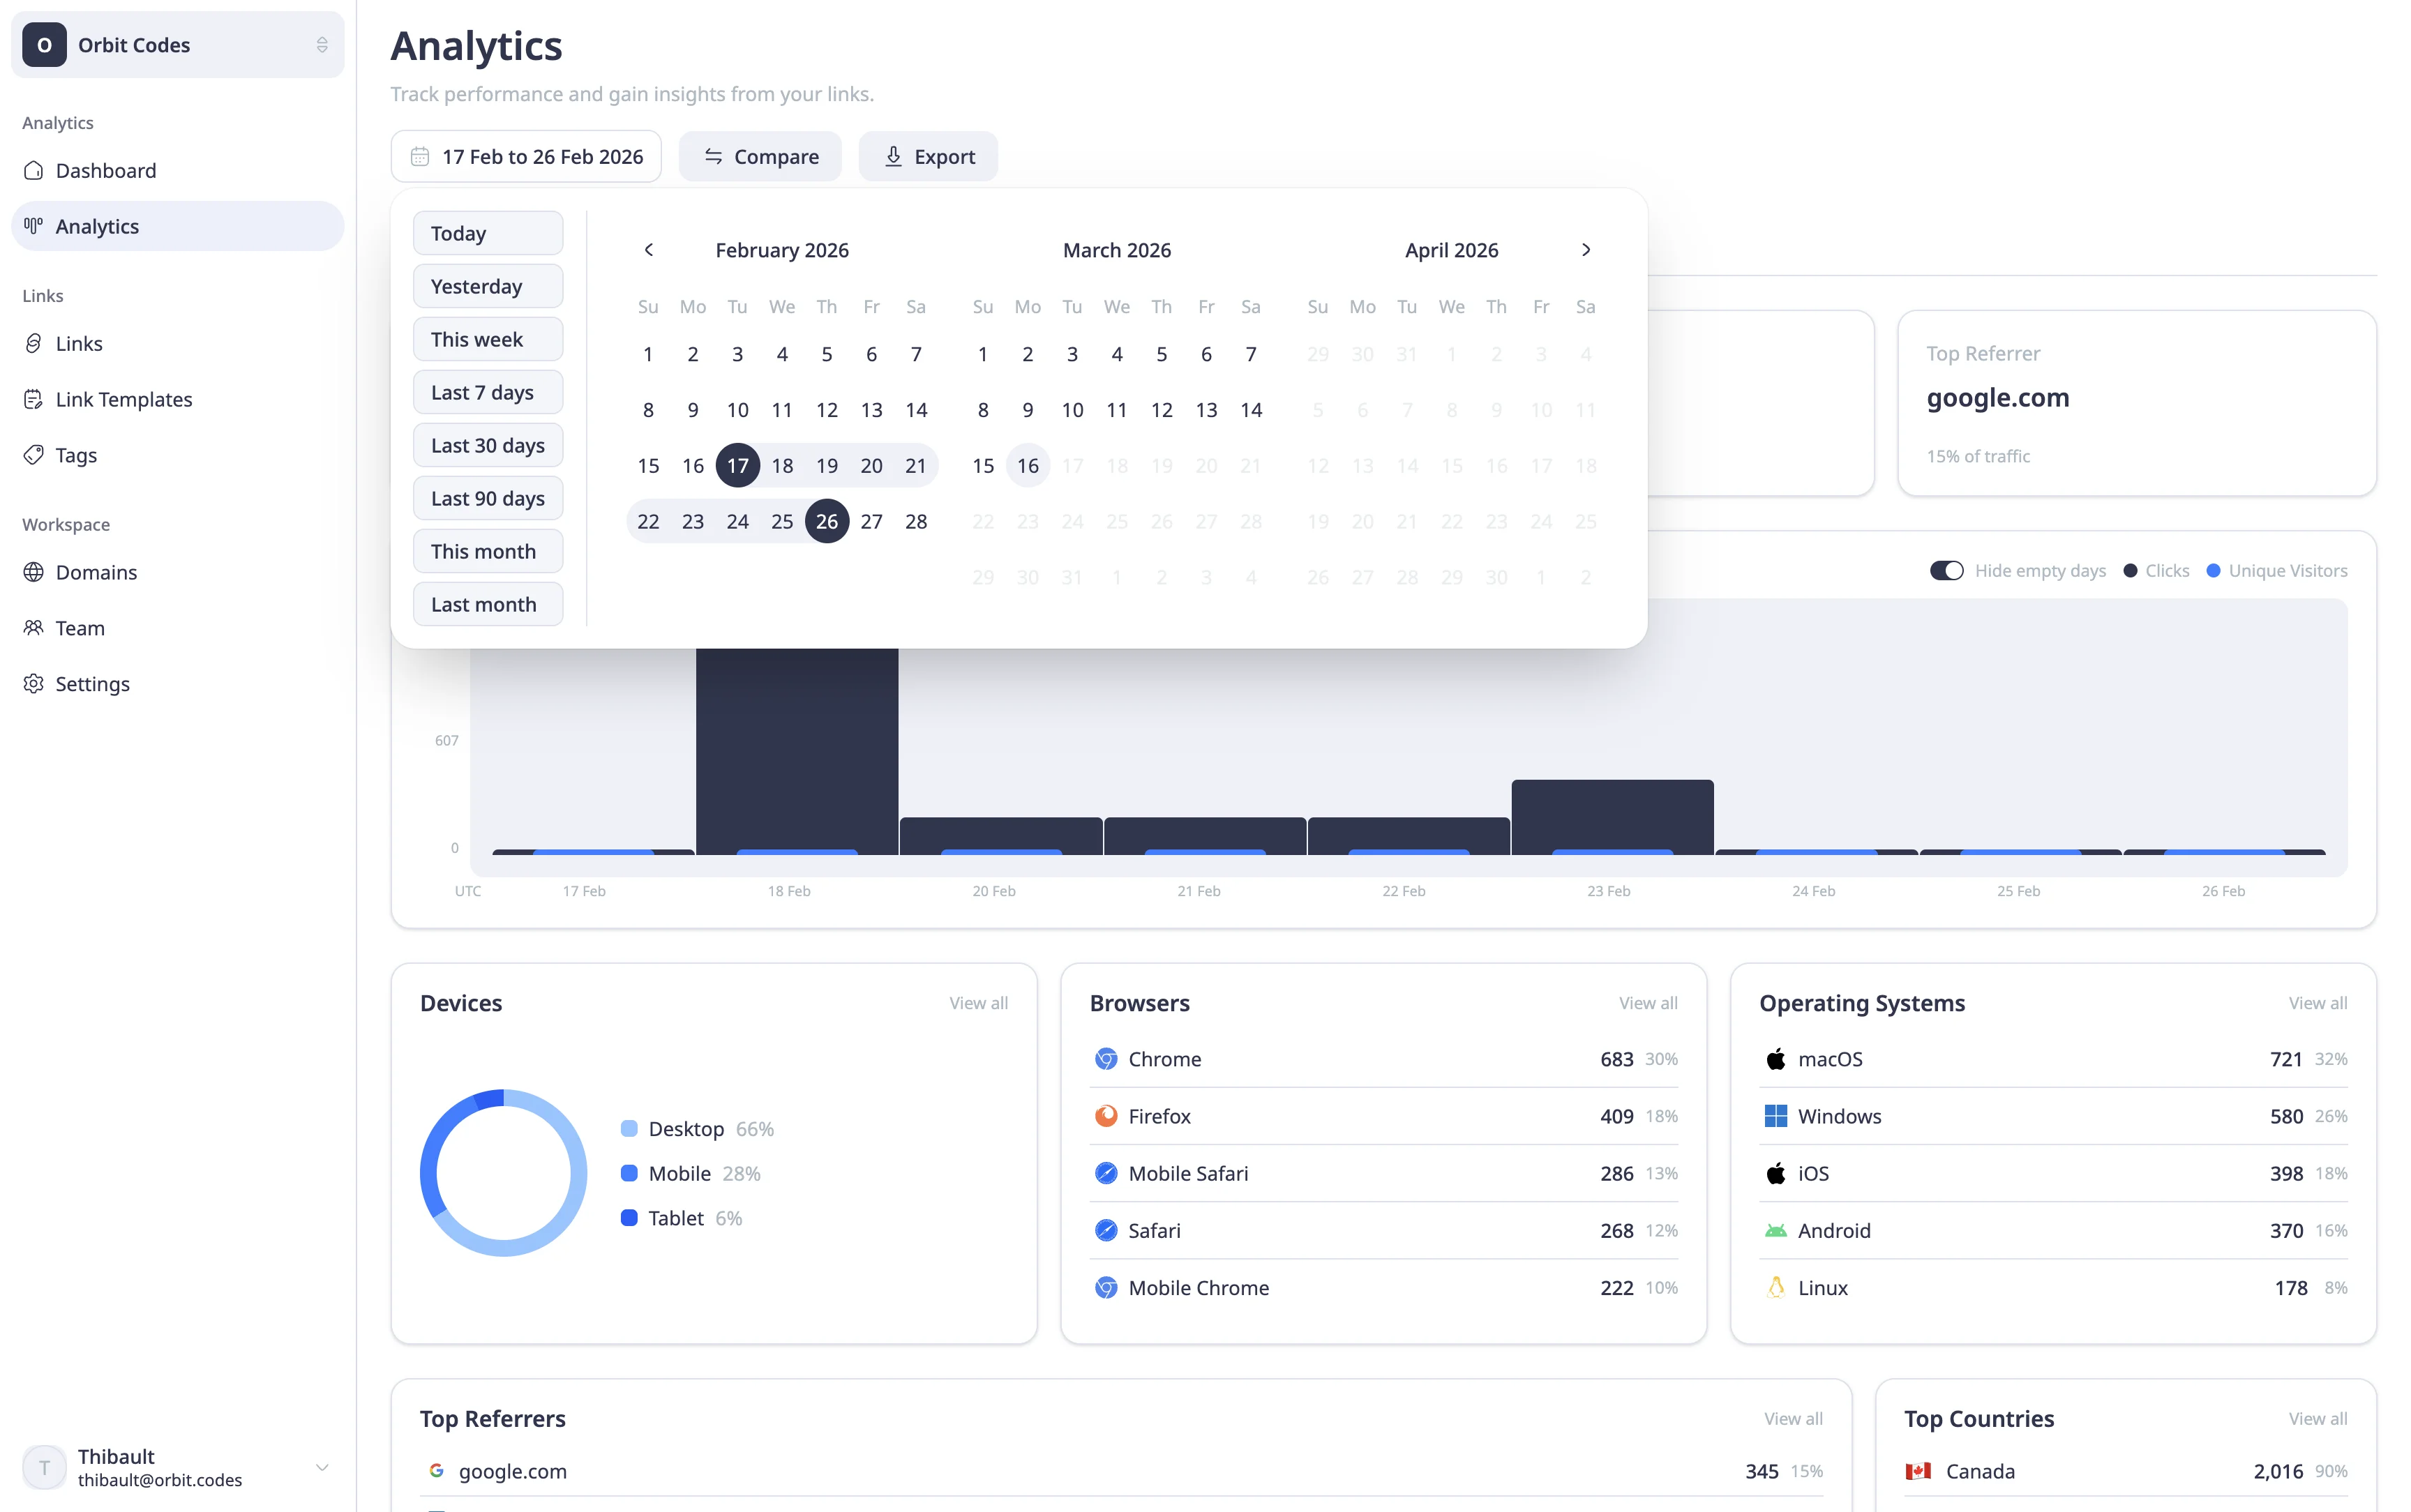Click the Settings gear icon
Viewport: 2411px width, 1512px height.
pos(34,684)
